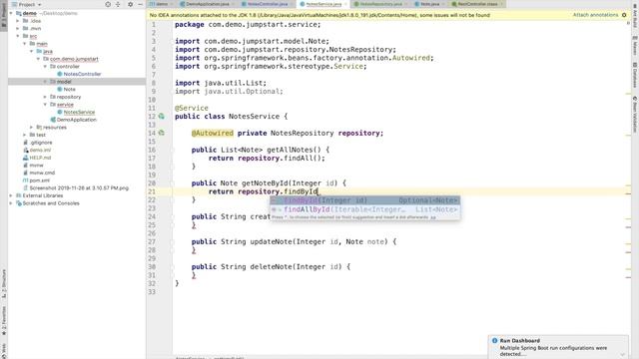The height and width of the screenshot is (359, 639).
Task: Expand the test folder
Action: [25, 135]
